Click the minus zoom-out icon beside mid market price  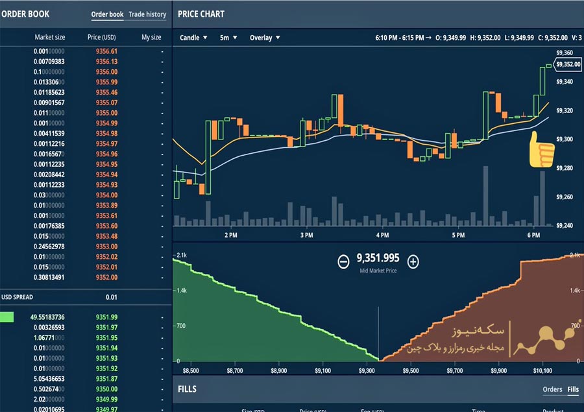(344, 261)
